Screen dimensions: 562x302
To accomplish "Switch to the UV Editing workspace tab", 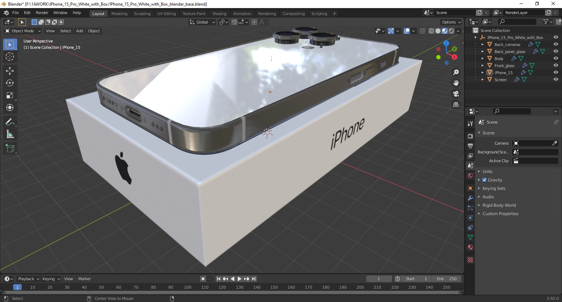I will pos(166,14).
